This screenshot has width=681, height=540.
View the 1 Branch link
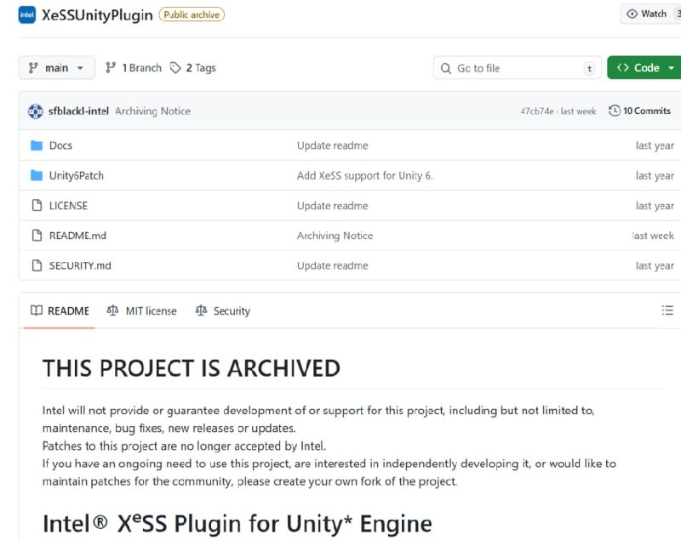134,68
